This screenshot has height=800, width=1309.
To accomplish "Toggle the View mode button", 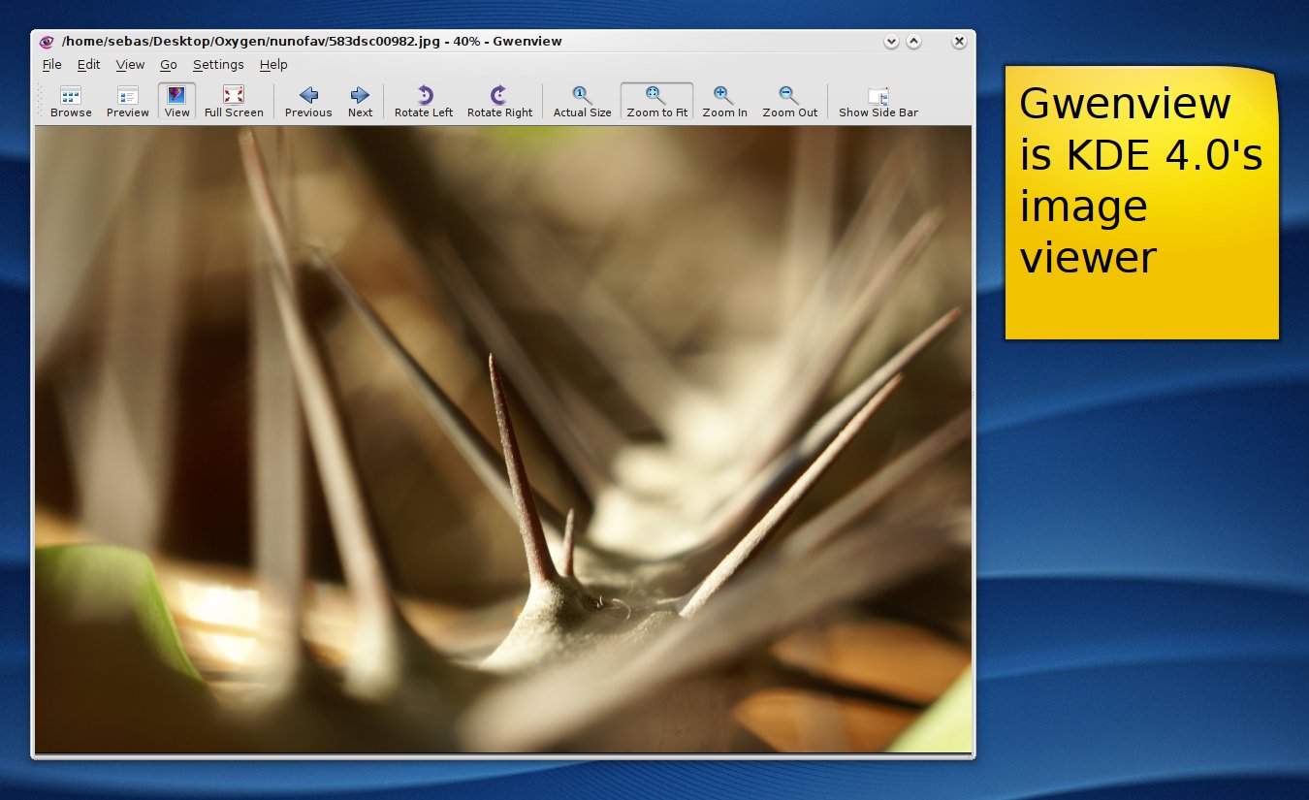I will [x=177, y=102].
